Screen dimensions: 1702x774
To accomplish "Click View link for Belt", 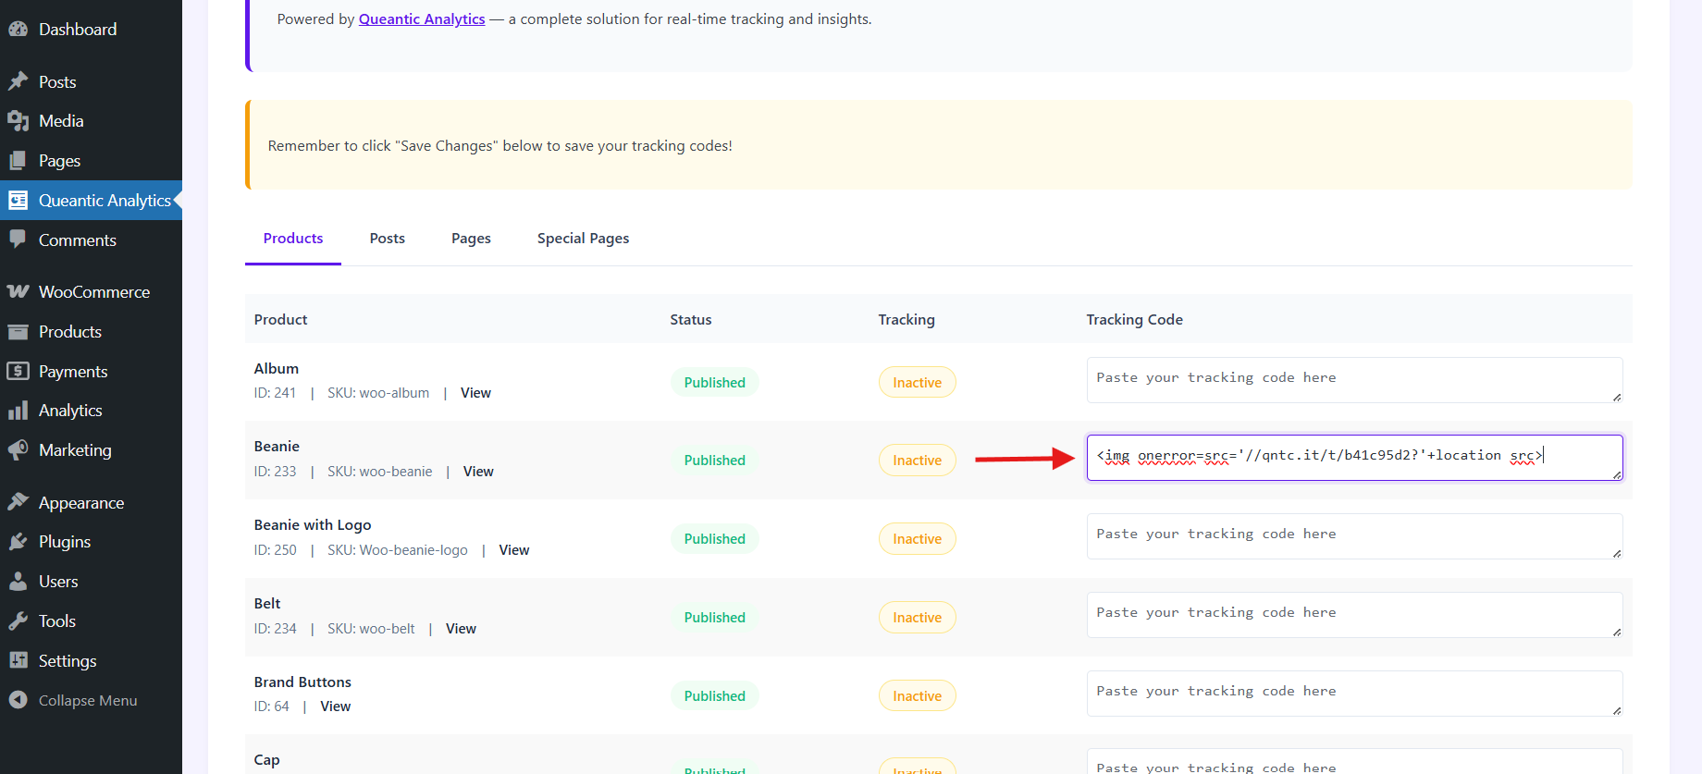I will [x=461, y=629].
